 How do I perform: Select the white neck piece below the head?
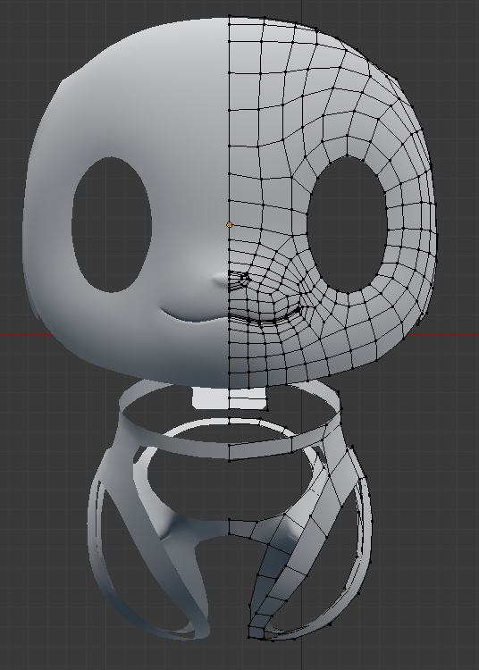230,398
